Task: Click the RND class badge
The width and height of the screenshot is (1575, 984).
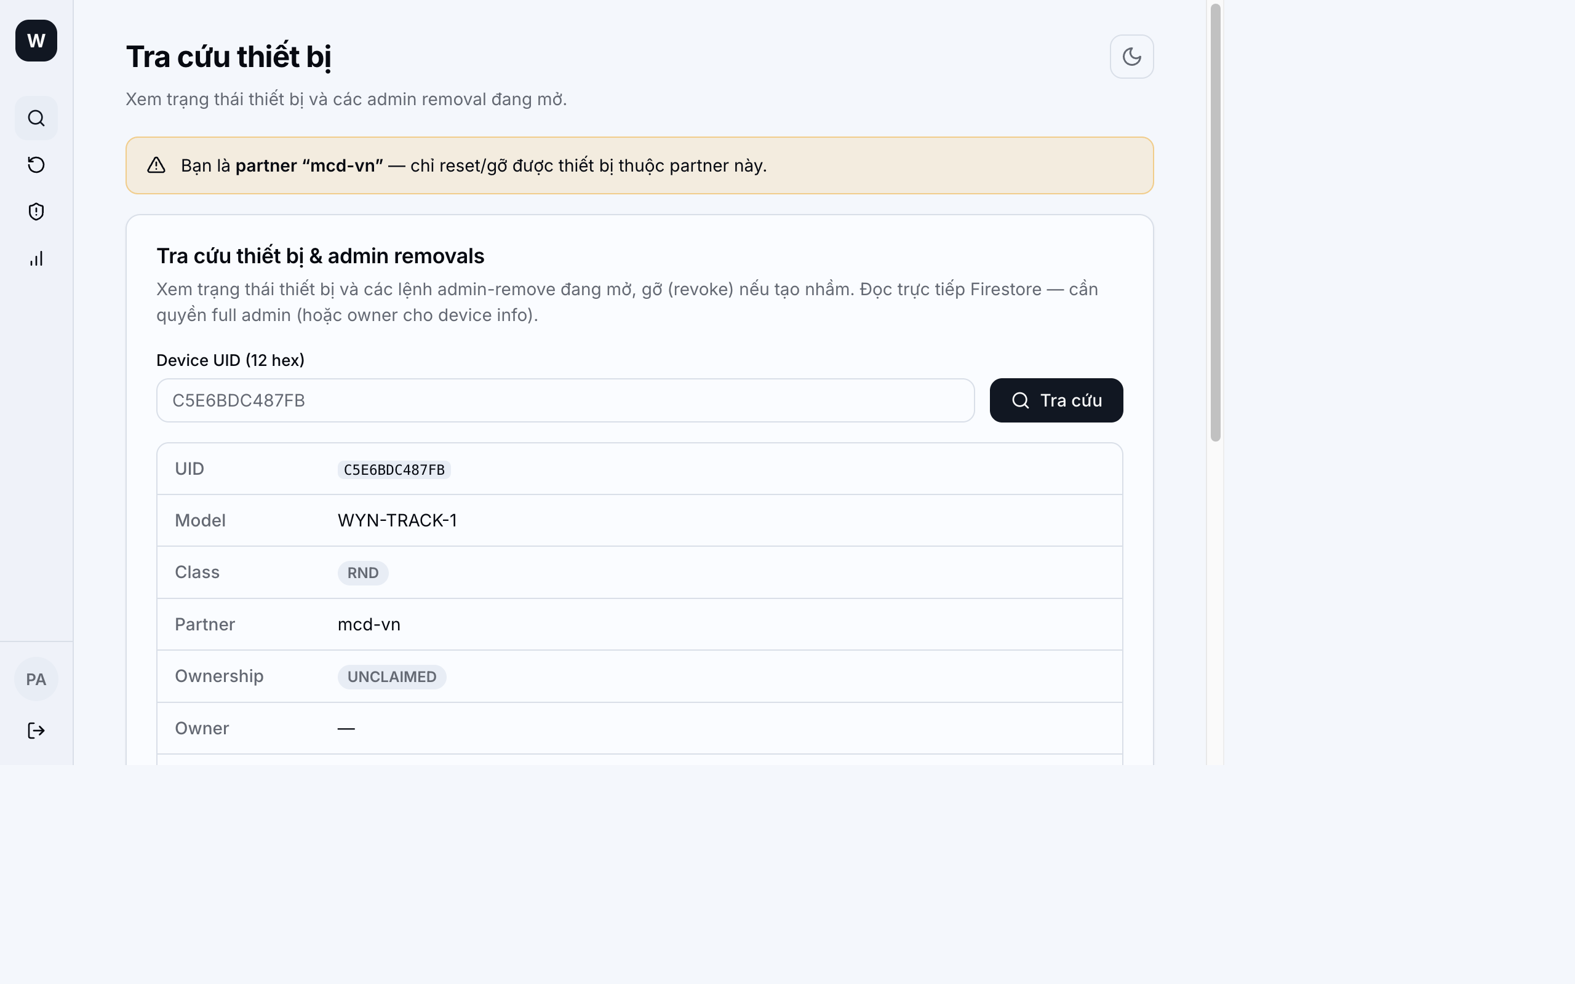Action: click(362, 573)
